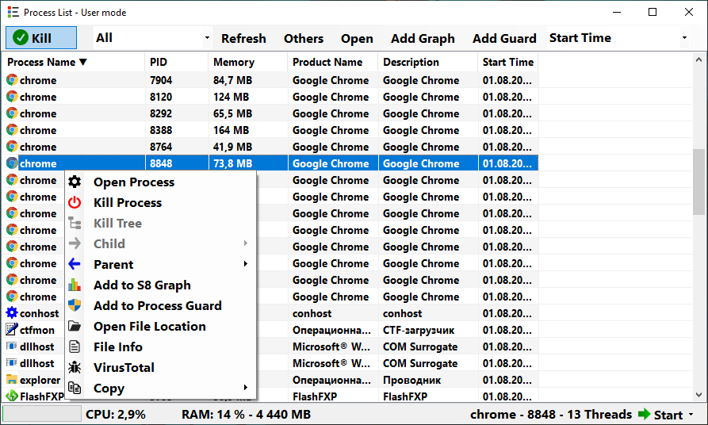This screenshot has height=425, width=708.
Task: Click the folder icon for Open File Location
Action: (x=75, y=326)
